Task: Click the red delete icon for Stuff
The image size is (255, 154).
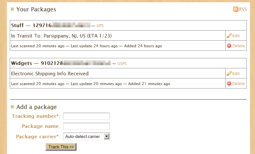Action: (x=229, y=46)
